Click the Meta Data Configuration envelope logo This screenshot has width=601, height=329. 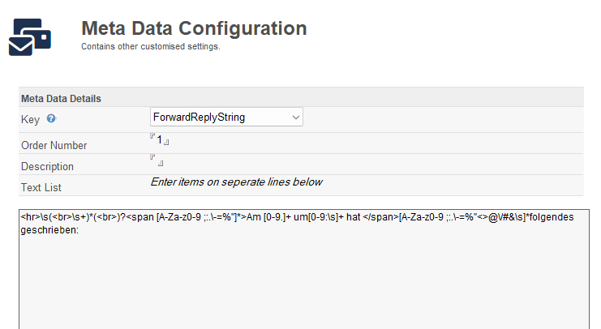coord(29,36)
